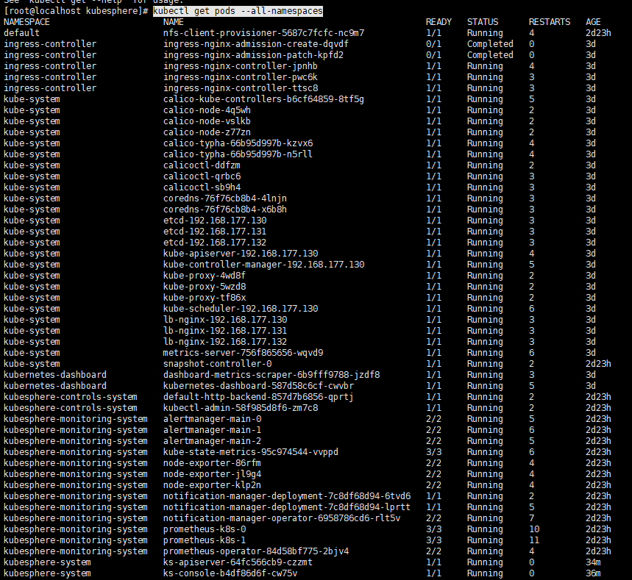Click pod calicoctl-sb9h4
Viewport: 632px width, 580px height.
pyautogui.click(x=202, y=187)
